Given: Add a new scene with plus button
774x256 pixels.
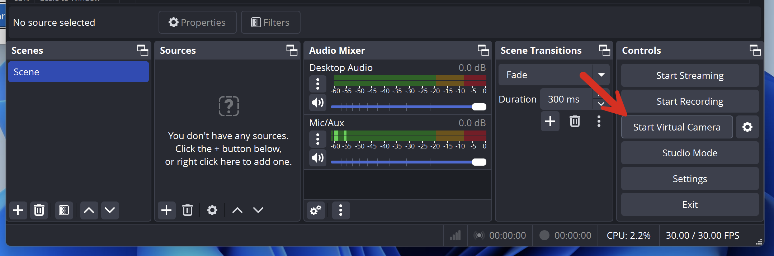Looking at the screenshot, I should pos(18,210).
